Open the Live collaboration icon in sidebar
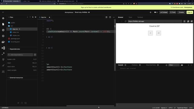 [3, 71]
